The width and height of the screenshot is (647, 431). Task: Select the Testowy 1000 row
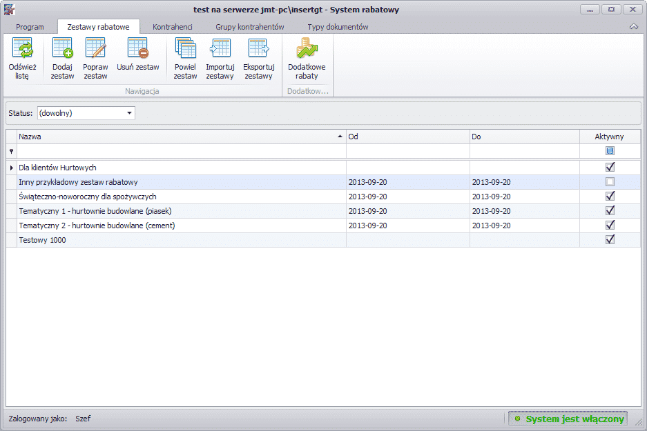coord(323,240)
